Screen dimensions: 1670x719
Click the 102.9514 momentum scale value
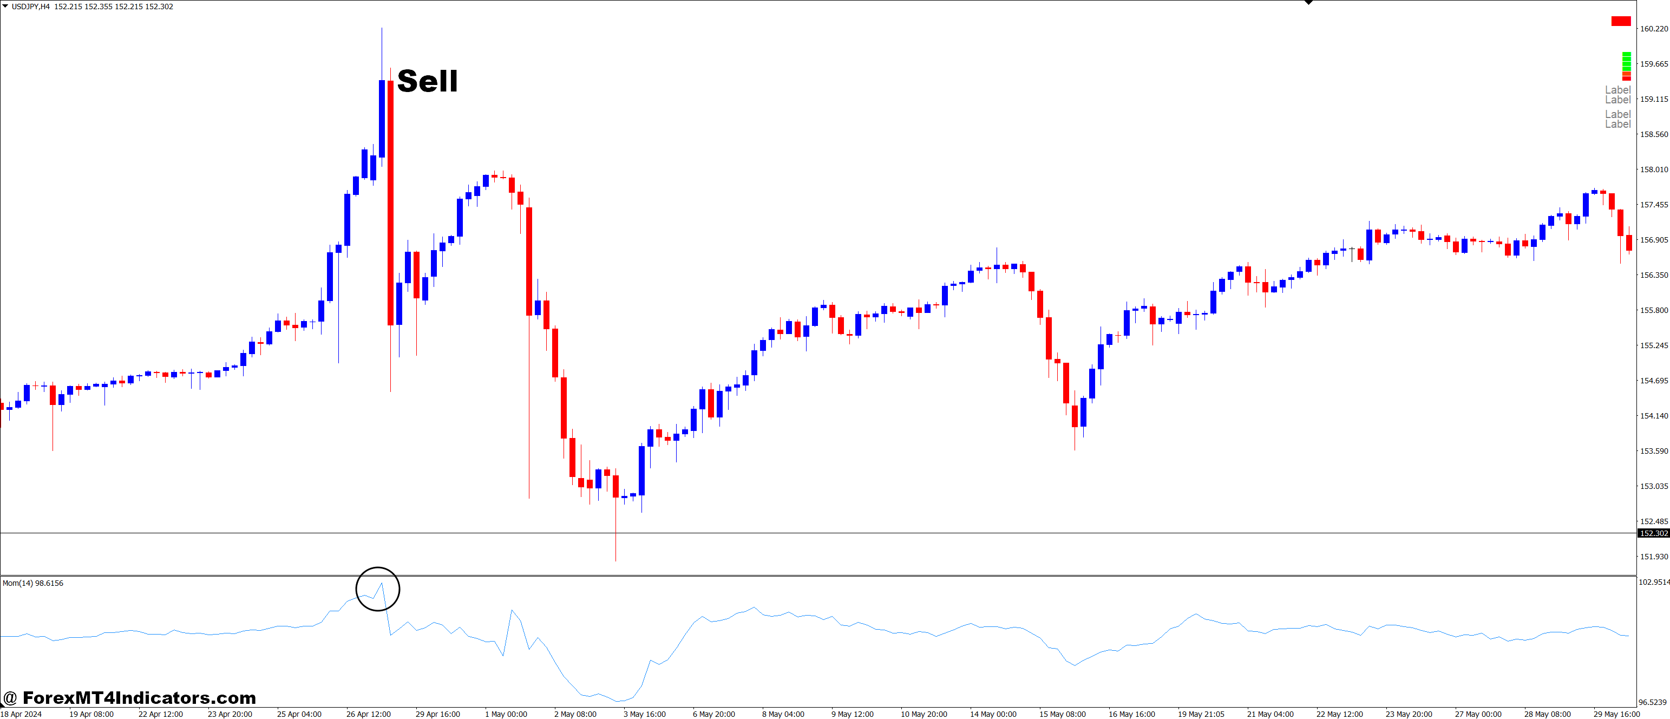(1653, 582)
